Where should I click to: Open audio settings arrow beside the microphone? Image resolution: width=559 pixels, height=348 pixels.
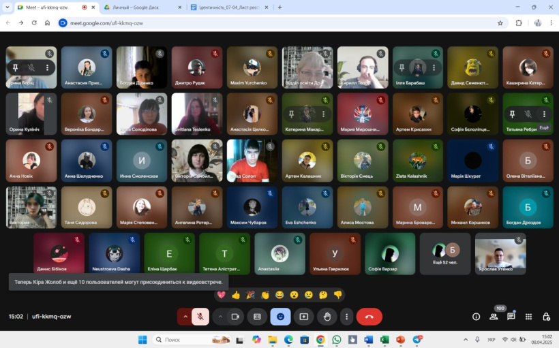tap(185, 317)
